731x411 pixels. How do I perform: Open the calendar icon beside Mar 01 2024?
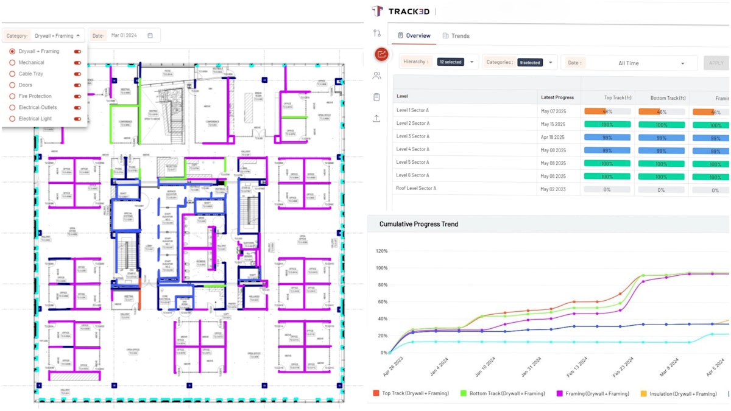coord(150,35)
